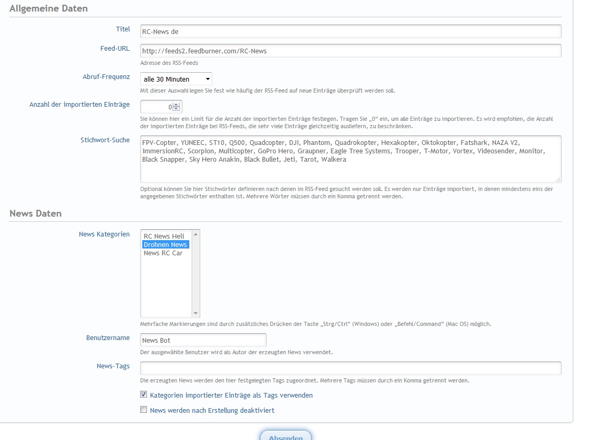The width and height of the screenshot is (592, 440).
Task: Select Drohnen News category
Action: click(x=165, y=244)
